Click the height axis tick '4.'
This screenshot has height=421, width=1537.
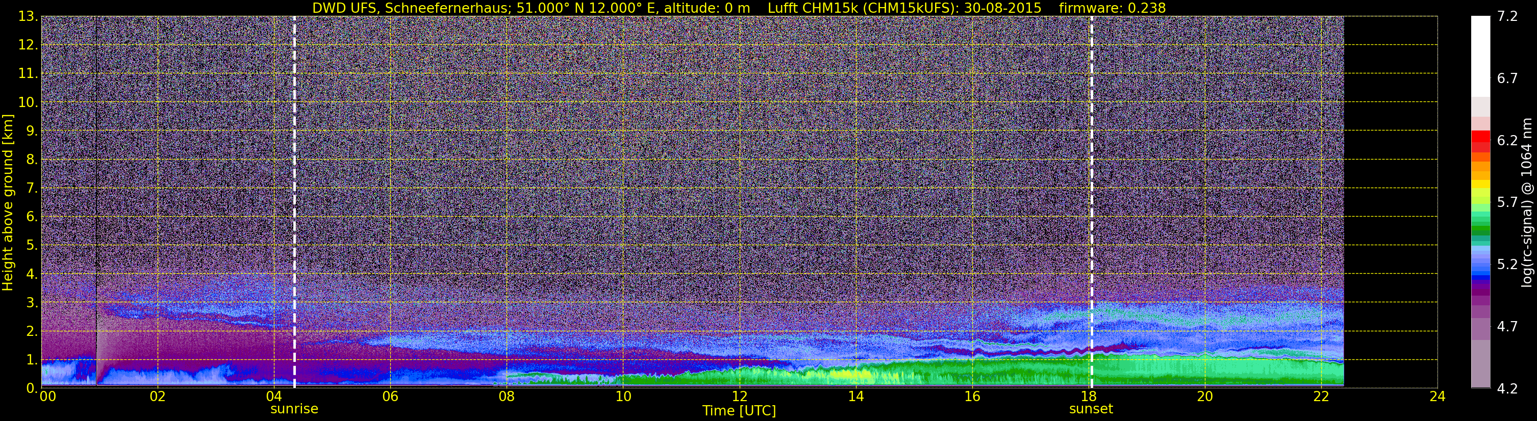click(x=32, y=274)
